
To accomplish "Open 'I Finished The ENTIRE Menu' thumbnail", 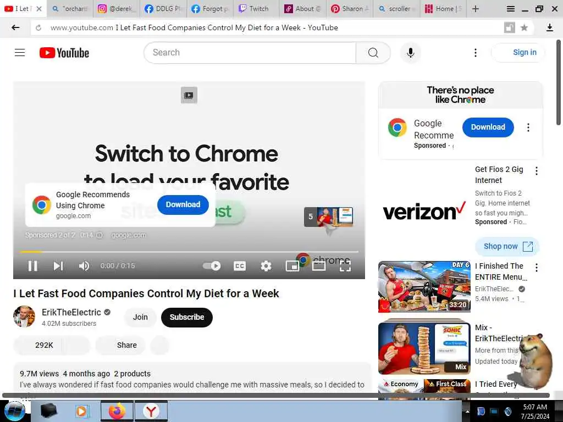I will 424,286.
